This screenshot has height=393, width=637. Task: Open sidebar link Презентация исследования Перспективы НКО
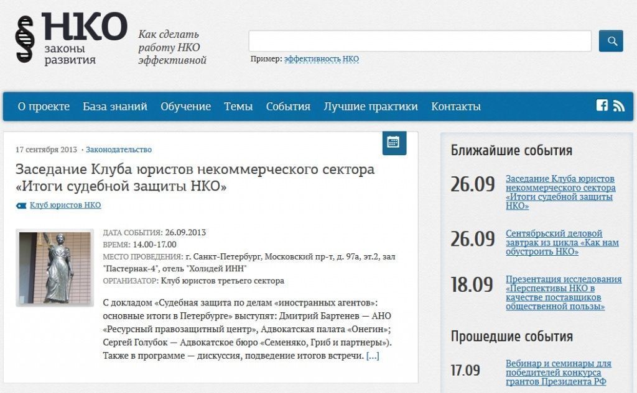[x=564, y=292]
